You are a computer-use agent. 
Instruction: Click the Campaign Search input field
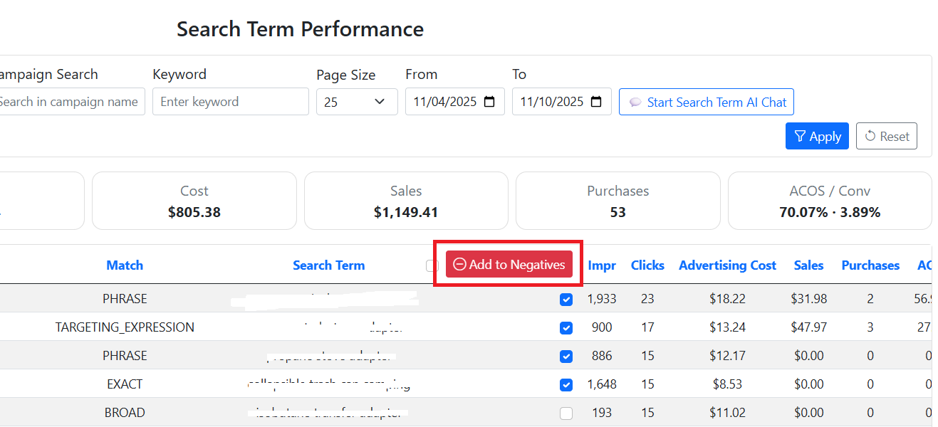71,102
